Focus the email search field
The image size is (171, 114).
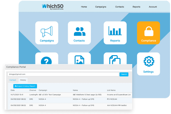pyautogui.click(x=63, y=74)
